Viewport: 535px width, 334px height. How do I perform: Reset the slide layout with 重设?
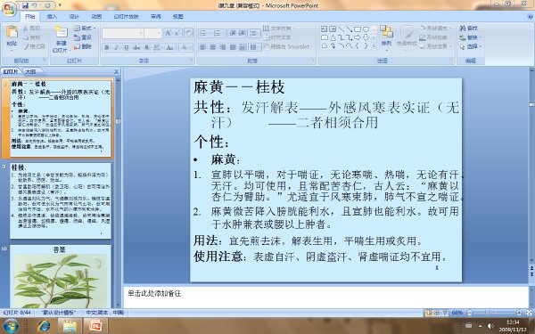(x=83, y=37)
